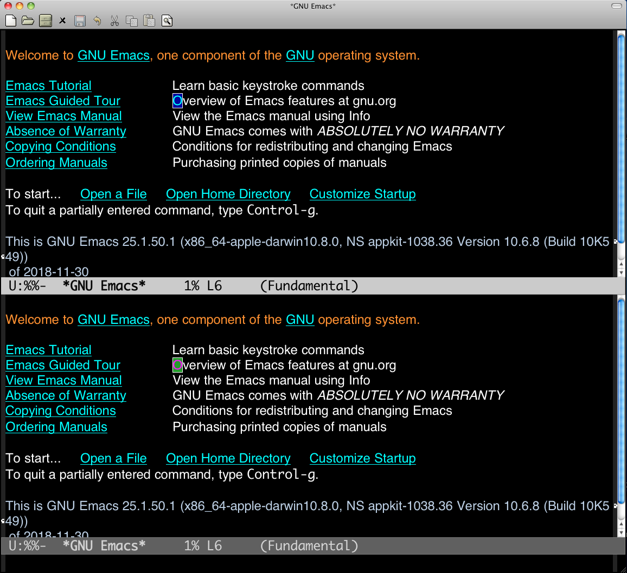
Task: Click View Emacs Manual in the lower pane
Action: 63,380
